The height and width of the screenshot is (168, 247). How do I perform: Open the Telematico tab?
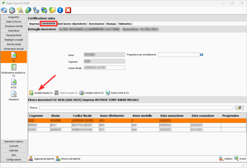pyautogui.click(x=125, y=24)
